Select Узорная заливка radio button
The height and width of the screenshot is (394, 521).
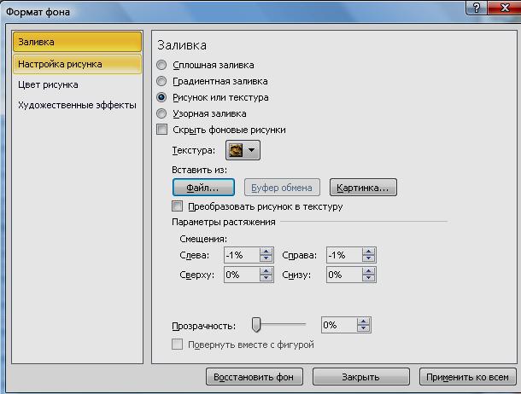click(x=161, y=113)
